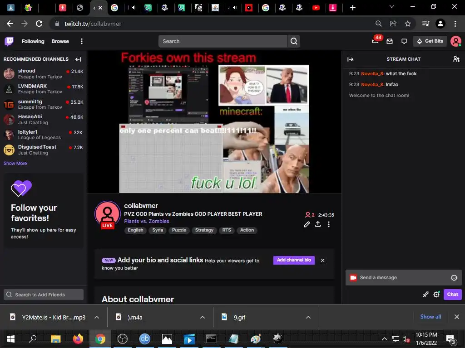The width and height of the screenshot is (465, 348).
Task: Click the collabvmer live stream video
Action: [214, 122]
